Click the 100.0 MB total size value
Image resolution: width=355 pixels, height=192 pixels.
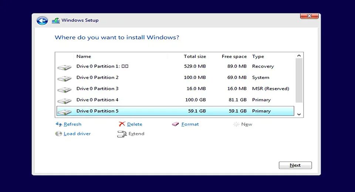pyautogui.click(x=195, y=77)
